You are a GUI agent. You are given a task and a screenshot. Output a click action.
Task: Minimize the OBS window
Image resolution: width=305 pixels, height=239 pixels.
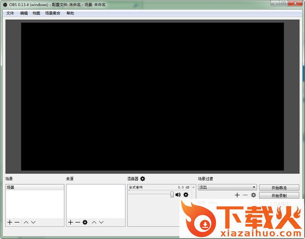[275, 4]
